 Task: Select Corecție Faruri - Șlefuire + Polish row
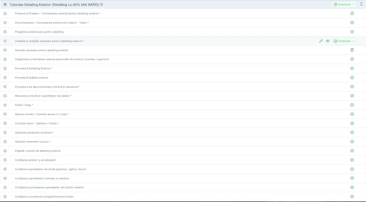(37, 123)
